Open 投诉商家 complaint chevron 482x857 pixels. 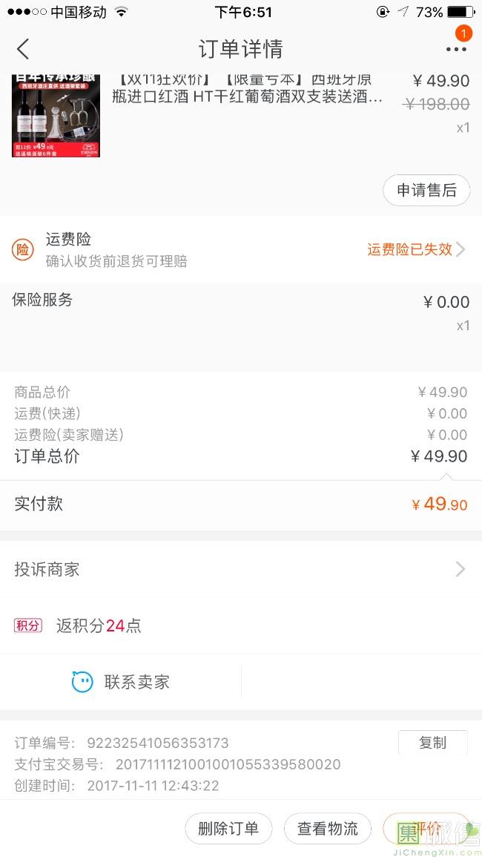click(460, 569)
